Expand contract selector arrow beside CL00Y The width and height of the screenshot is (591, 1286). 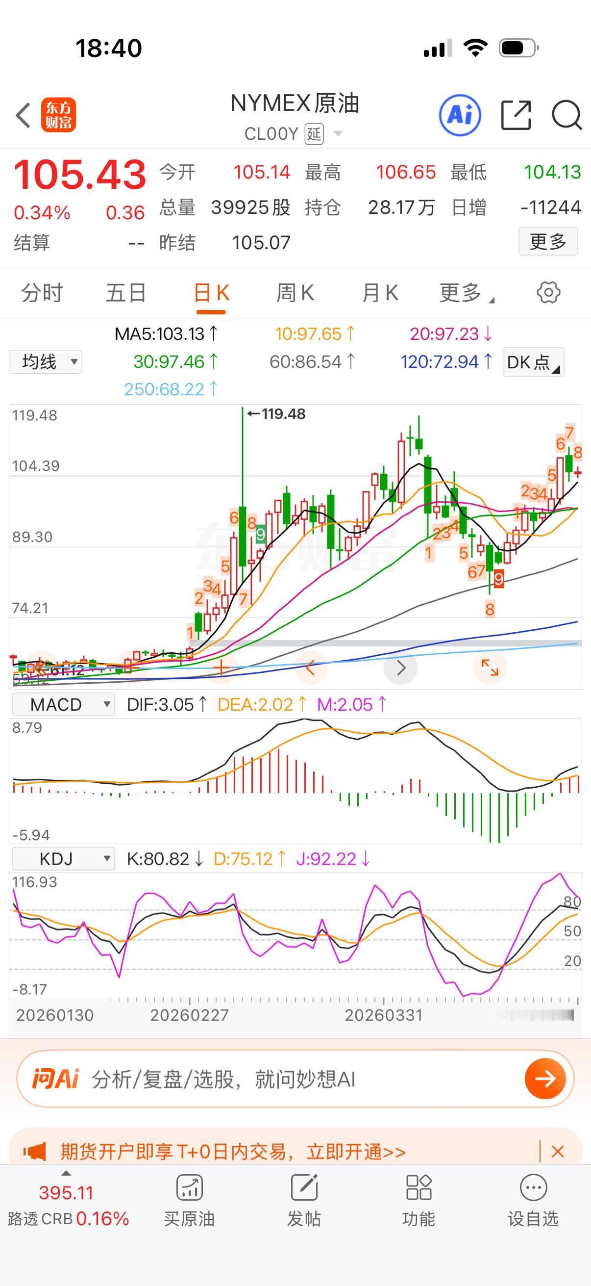pos(338,133)
